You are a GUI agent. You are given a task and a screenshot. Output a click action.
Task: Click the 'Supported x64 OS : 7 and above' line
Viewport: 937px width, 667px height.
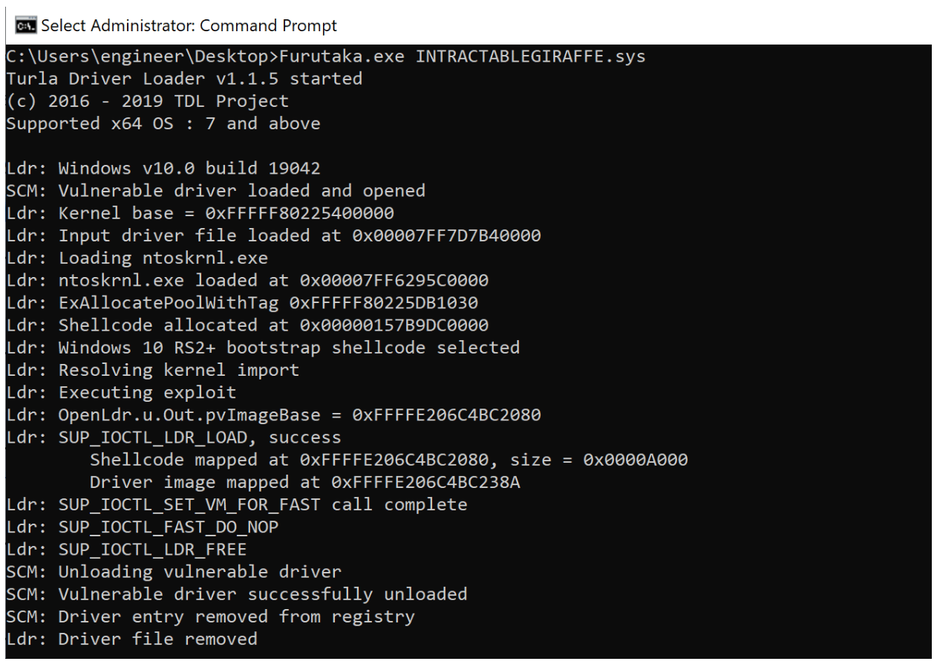click(163, 123)
